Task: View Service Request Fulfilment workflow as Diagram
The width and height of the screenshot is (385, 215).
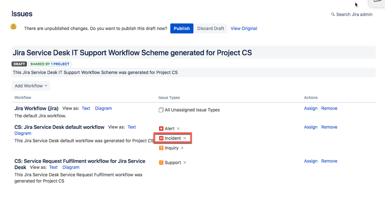Action: 71,167
